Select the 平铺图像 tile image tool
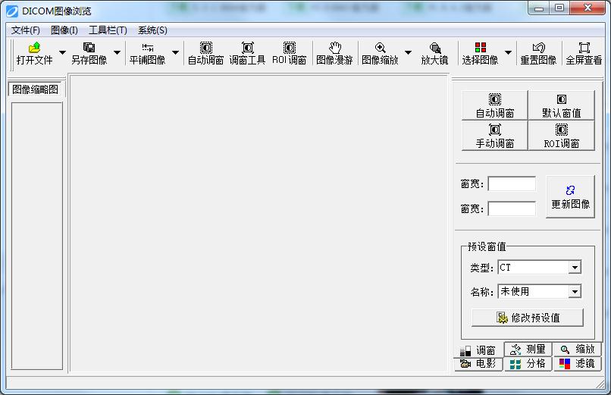Image resolution: width=611 pixels, height=395 pixels. pyautogui.click(x=147, y=53)
